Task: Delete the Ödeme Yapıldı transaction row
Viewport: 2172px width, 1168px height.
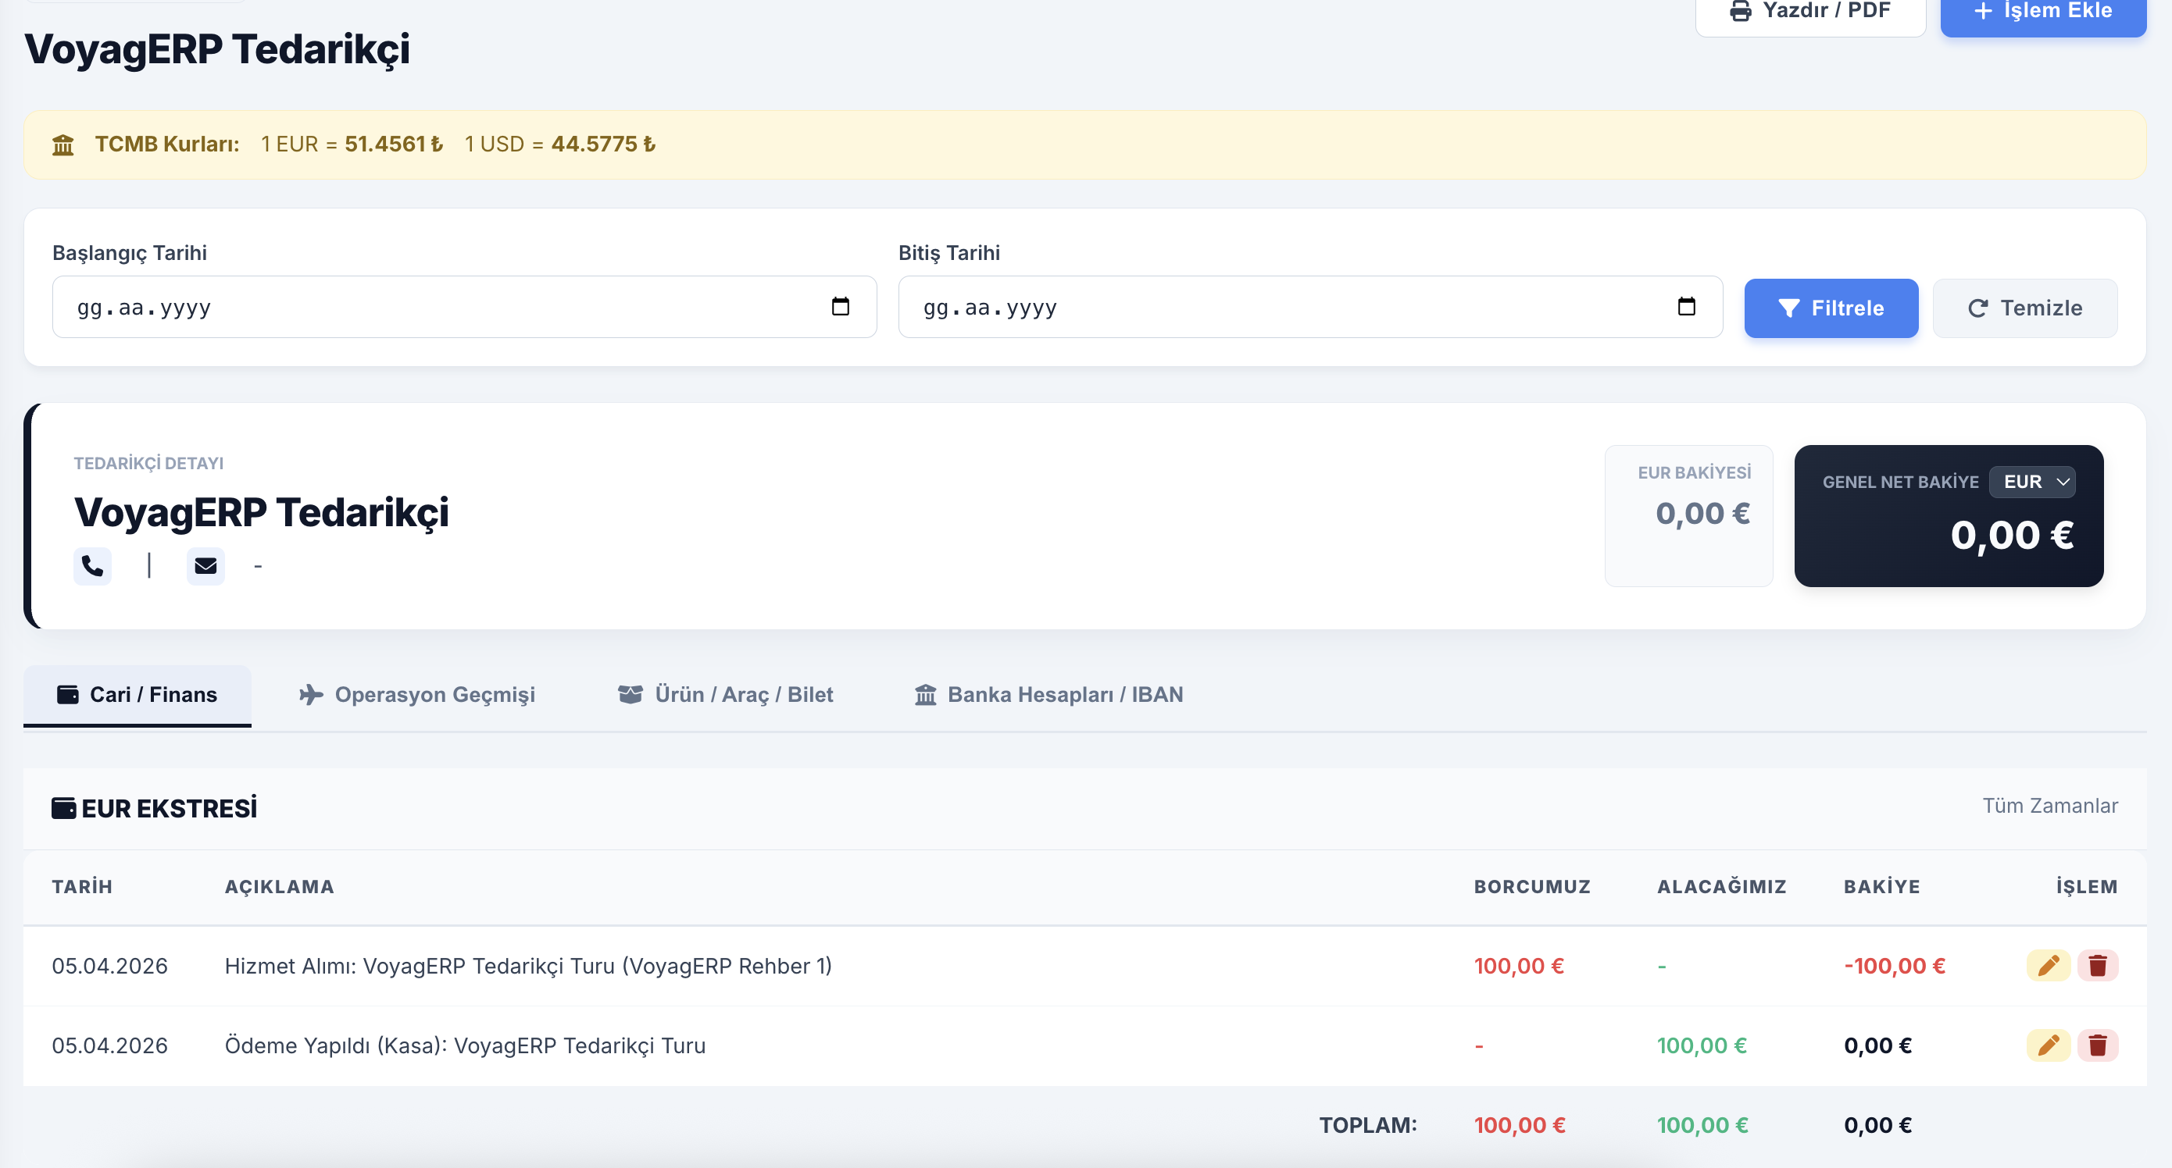Action: pos(2097,1045)
